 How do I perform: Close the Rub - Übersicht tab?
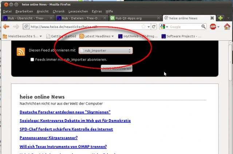[x=51, y=18]
